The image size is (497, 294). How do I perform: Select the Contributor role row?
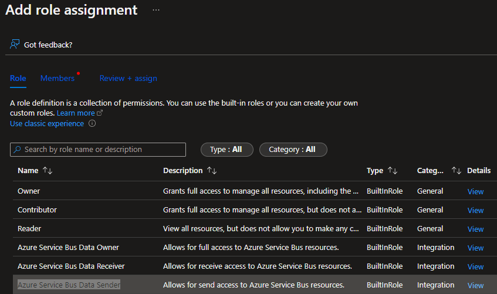click(255, 209)
